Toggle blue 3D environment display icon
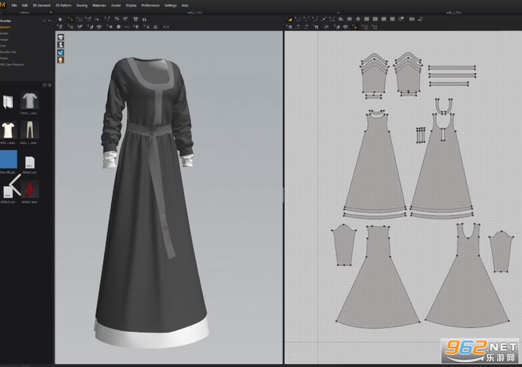This screenshot has width=522, height=367. pos(60,53)
